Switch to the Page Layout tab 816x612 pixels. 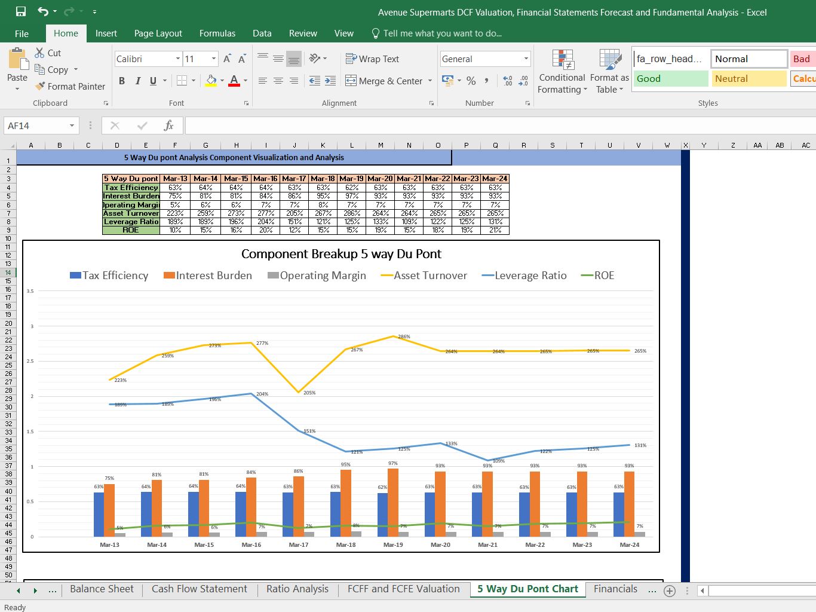(158, 33)
